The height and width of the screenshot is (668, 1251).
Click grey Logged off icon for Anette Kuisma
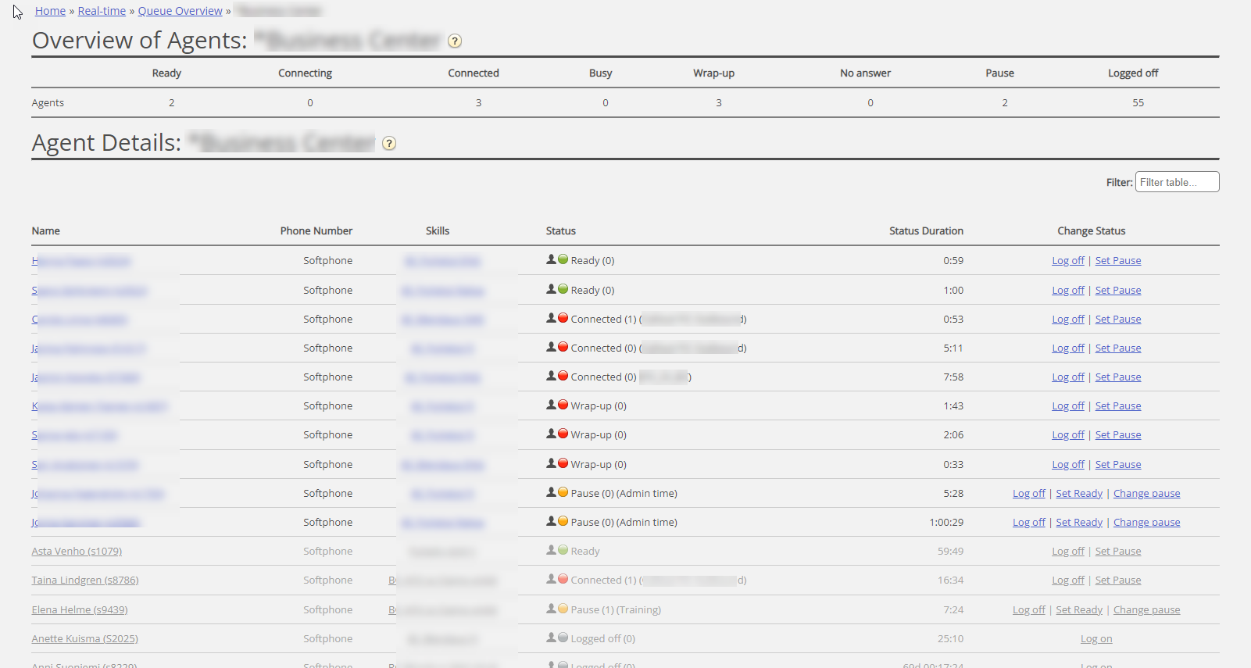tap(563, 638)
